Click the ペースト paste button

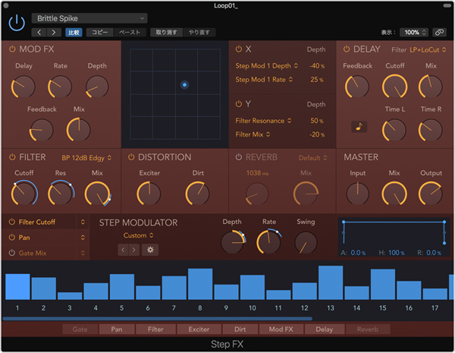pos(130,32)
